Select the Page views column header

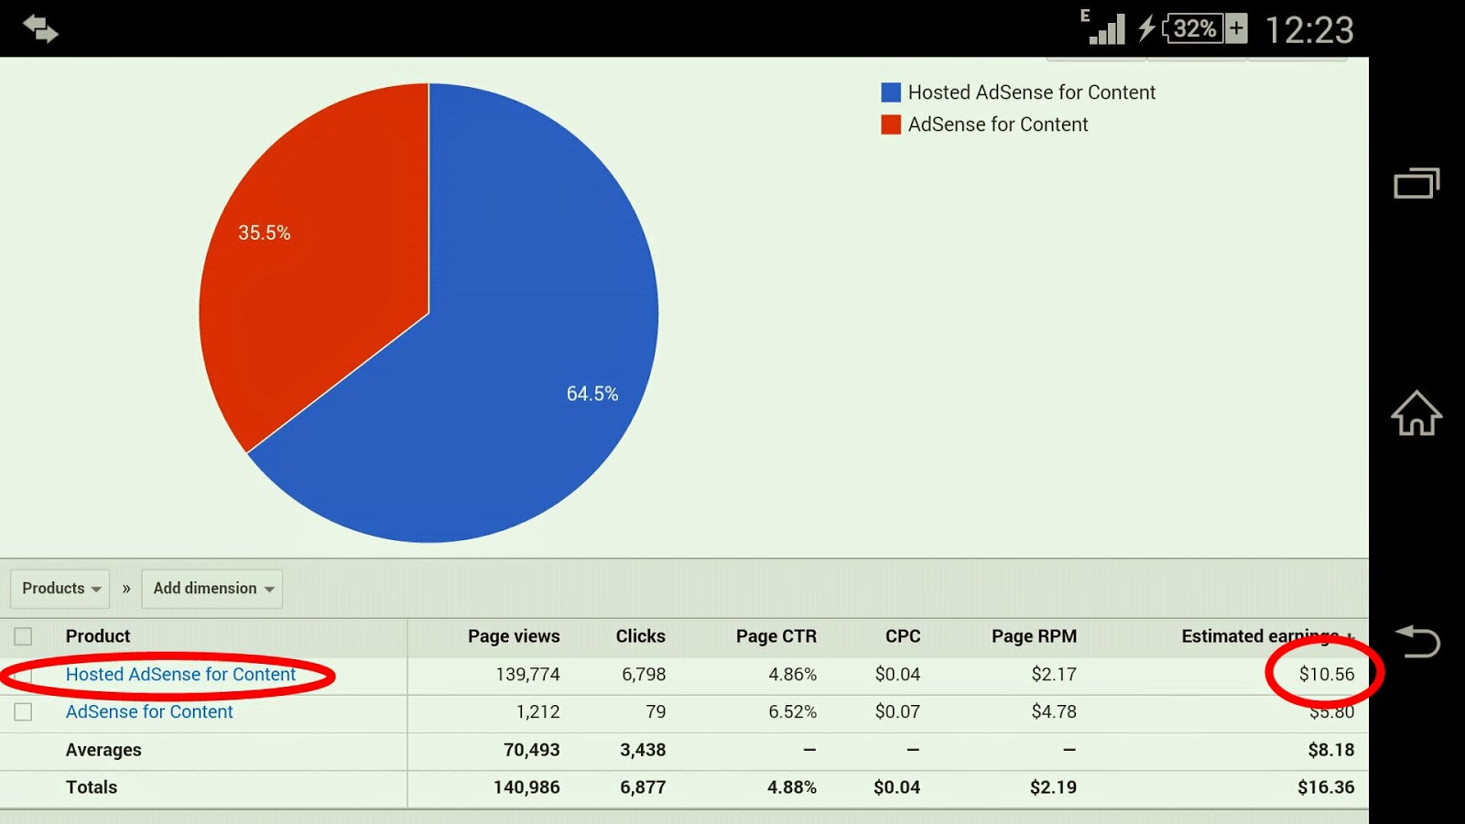click(515, 636)
